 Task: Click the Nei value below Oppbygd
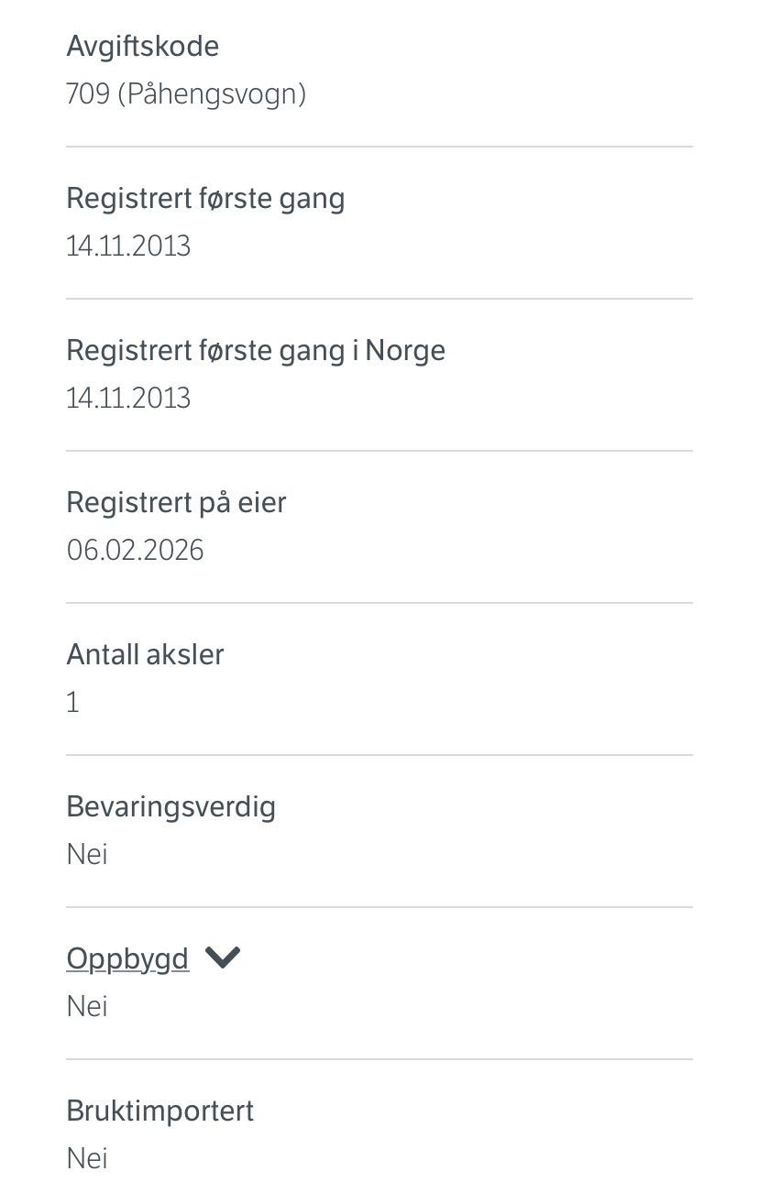coord(87,1006)
